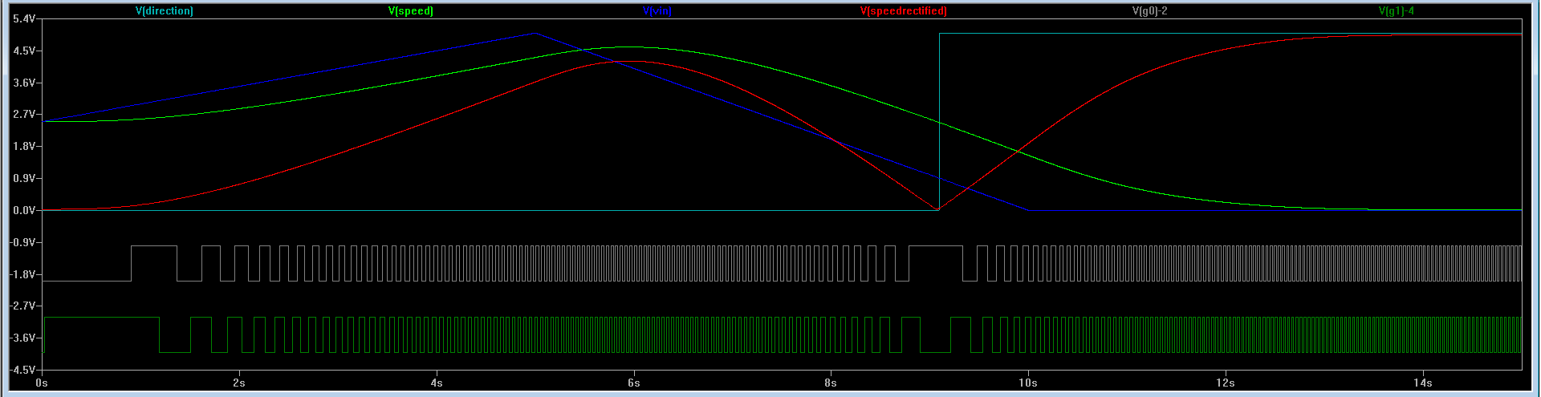Click the 8s time axis label
1541x397 pixels.
[x=831, y=383]
